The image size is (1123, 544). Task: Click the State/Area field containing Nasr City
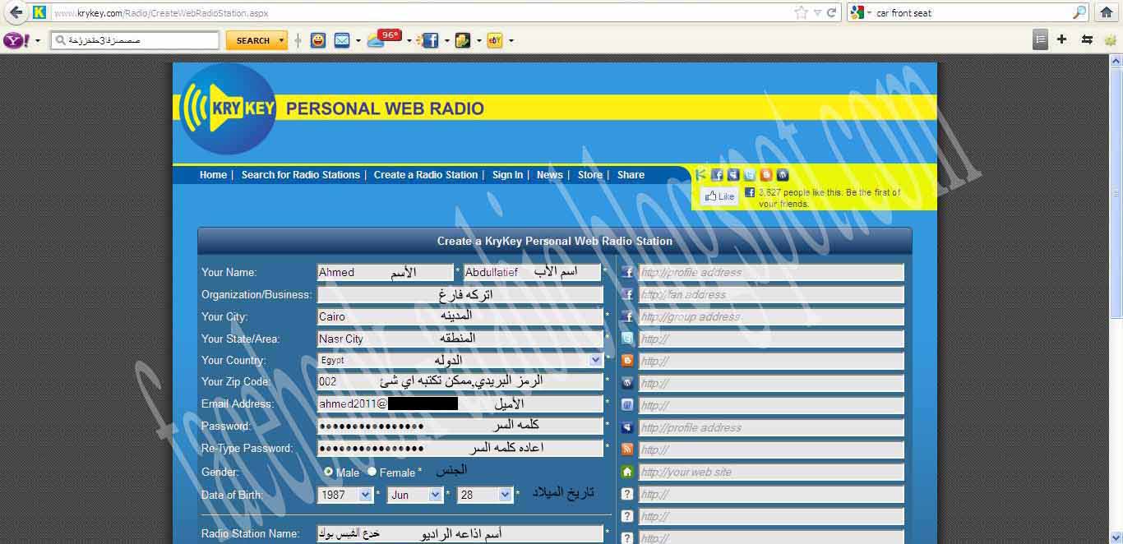point(460,339)
